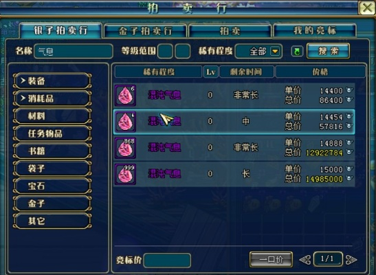Sort by 价格 column header
Viewport: 376px width, 275px height.
[x=320, y=71]
